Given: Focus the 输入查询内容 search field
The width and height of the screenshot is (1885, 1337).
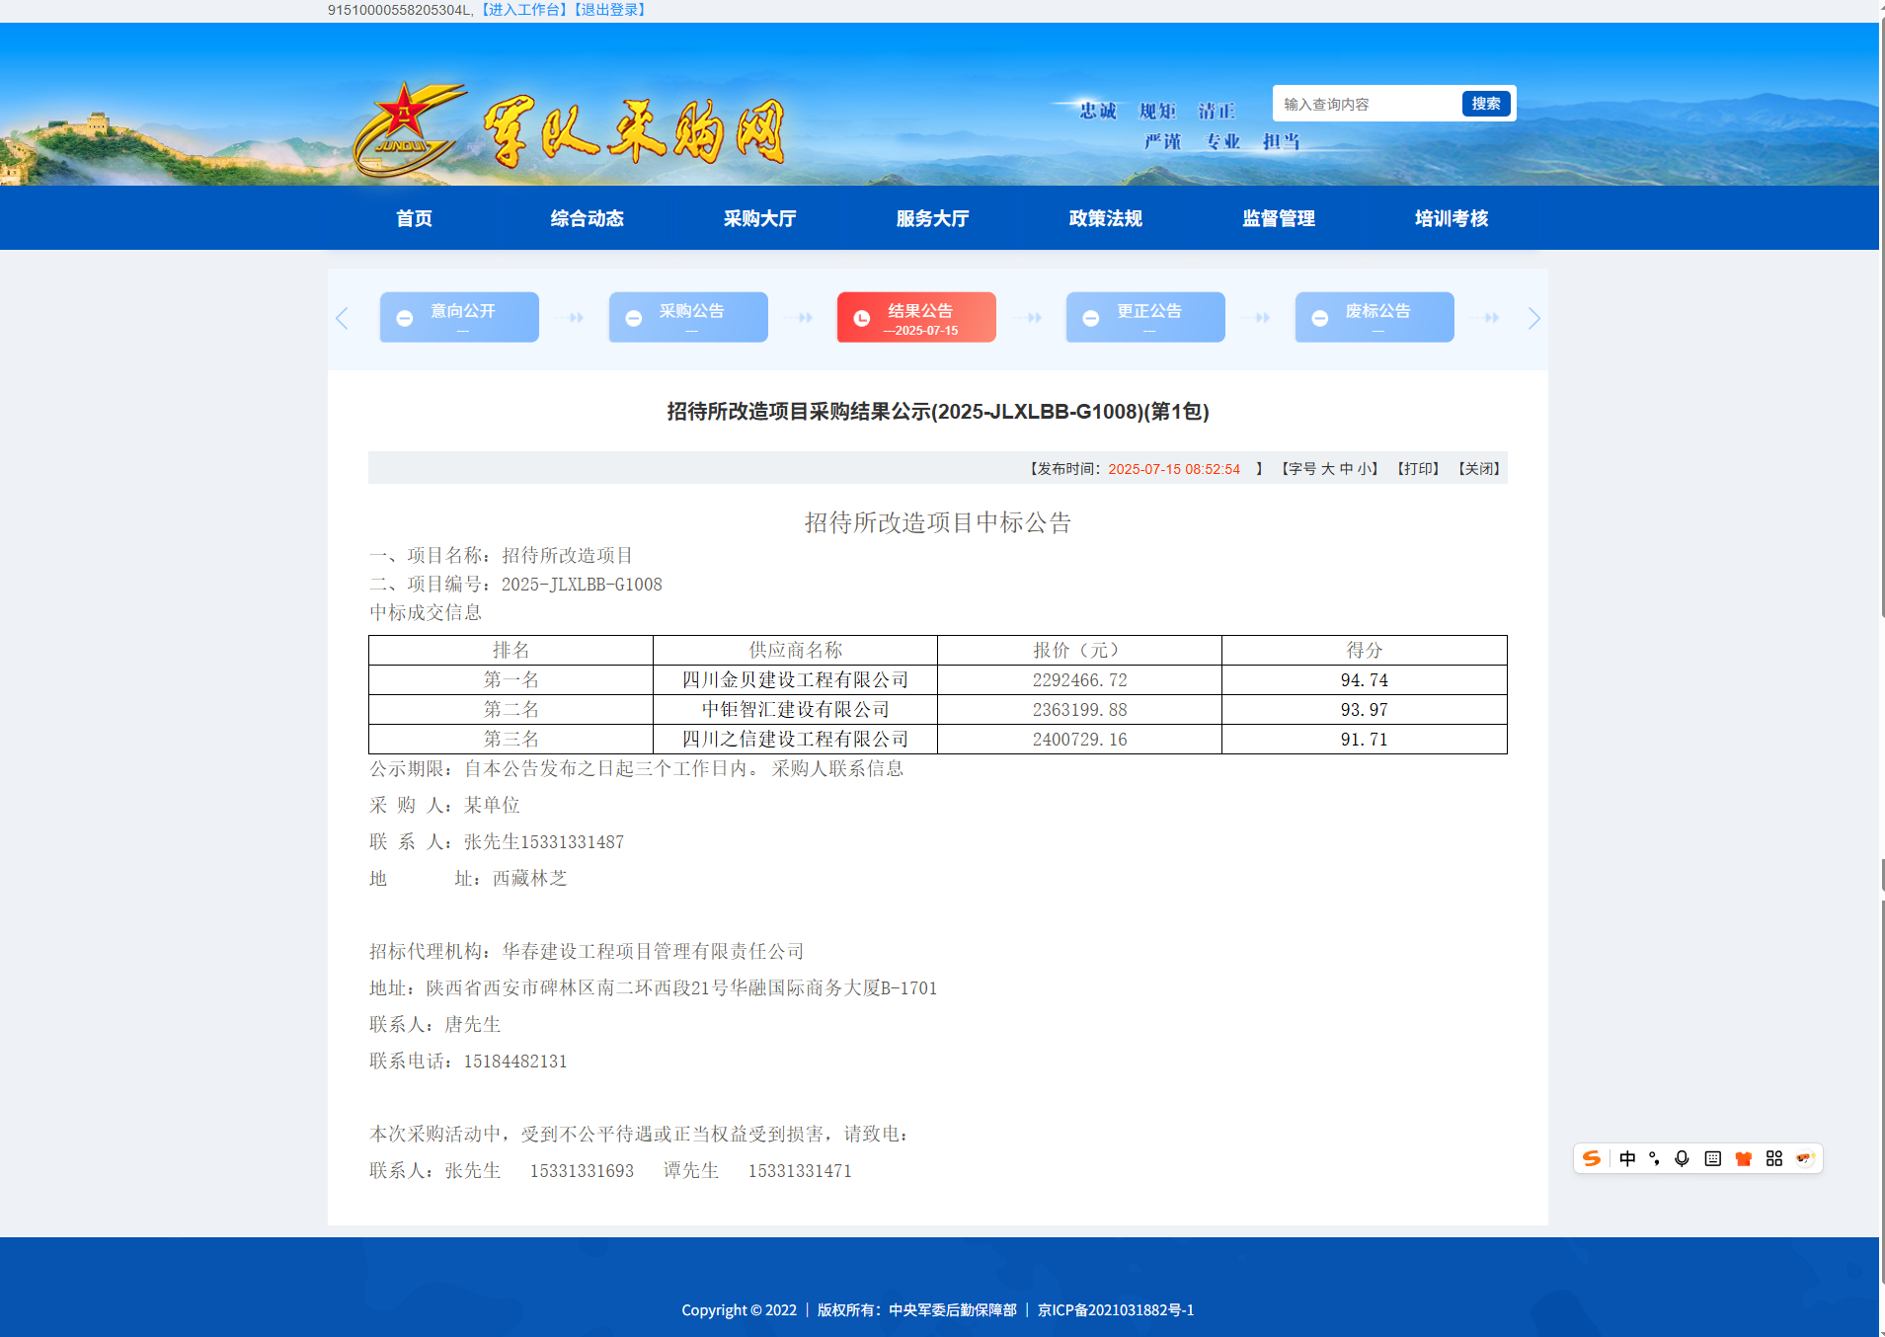Looking at the screenshot, I should 1368,104.
